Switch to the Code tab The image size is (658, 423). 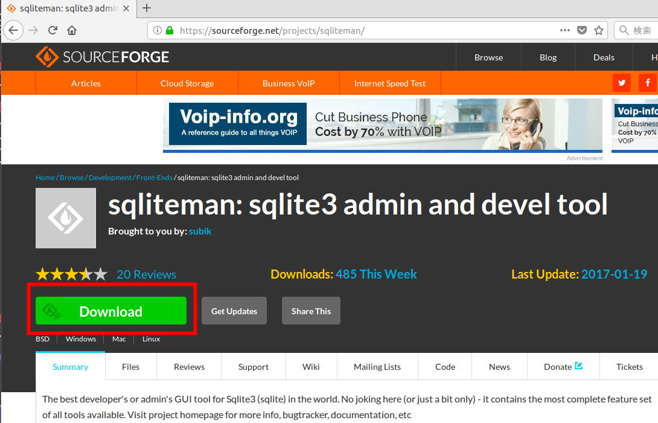coord(446,367)
